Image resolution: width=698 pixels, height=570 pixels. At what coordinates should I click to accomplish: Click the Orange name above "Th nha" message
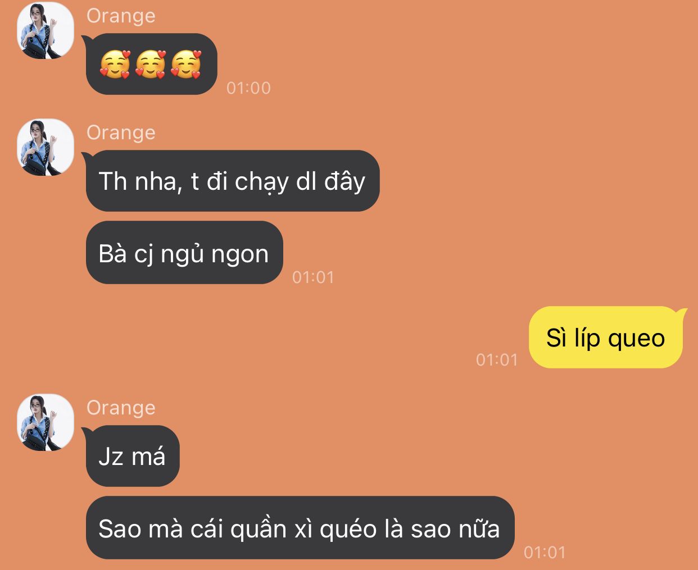[x=121, y=133]
